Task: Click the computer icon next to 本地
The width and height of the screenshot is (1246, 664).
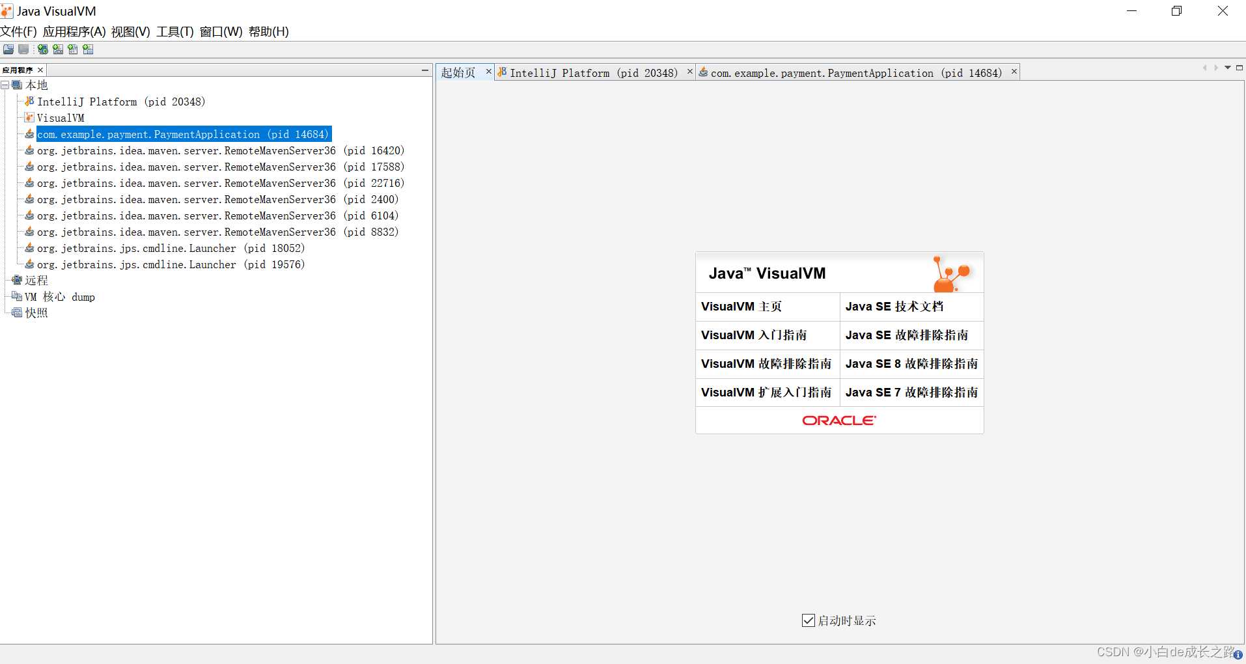Action: 17,85
